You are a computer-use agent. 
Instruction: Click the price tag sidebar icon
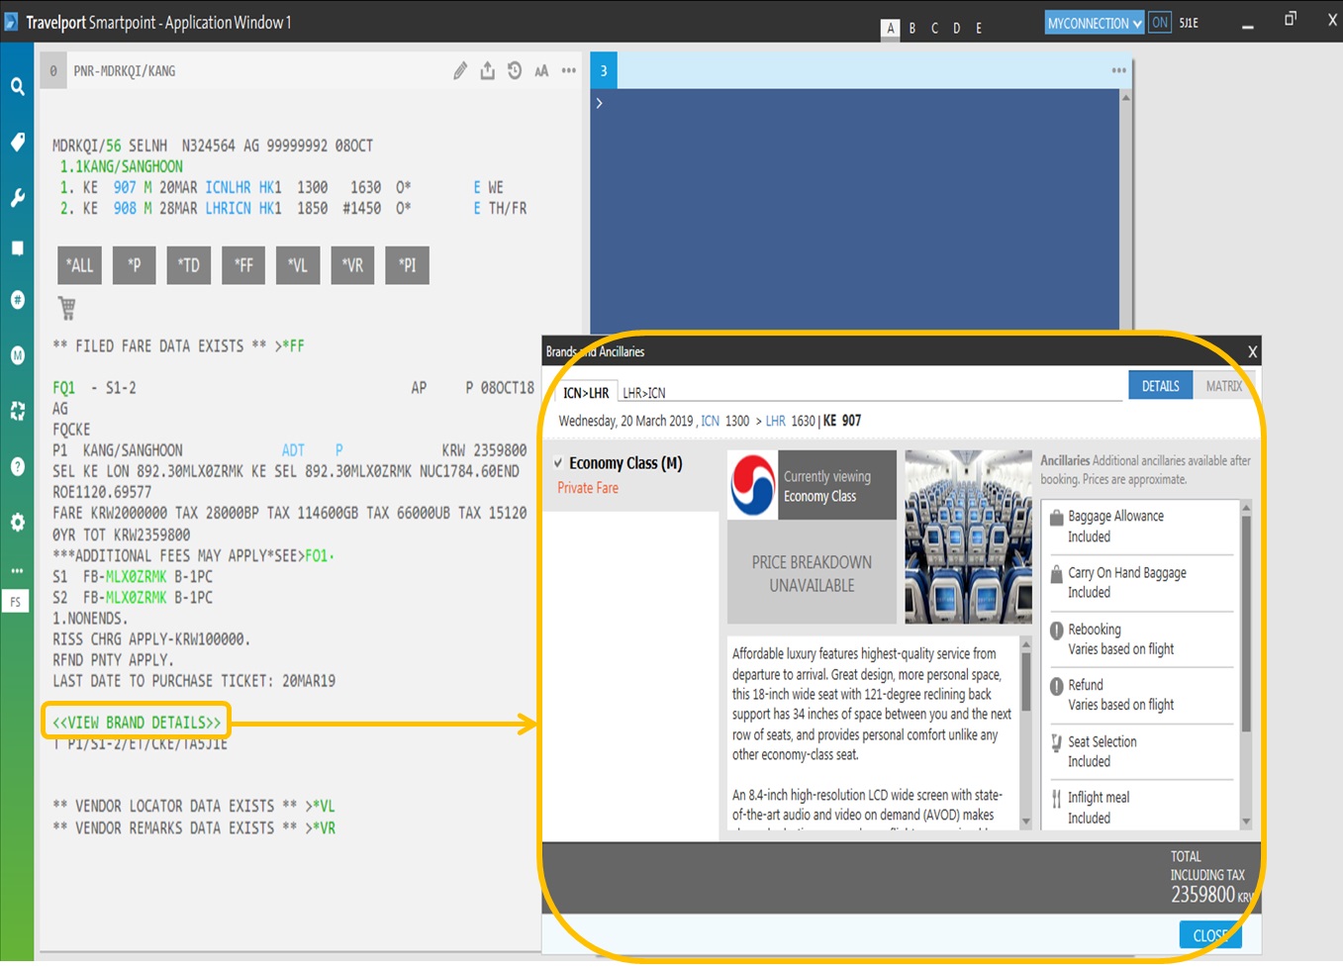coord(17,142)
